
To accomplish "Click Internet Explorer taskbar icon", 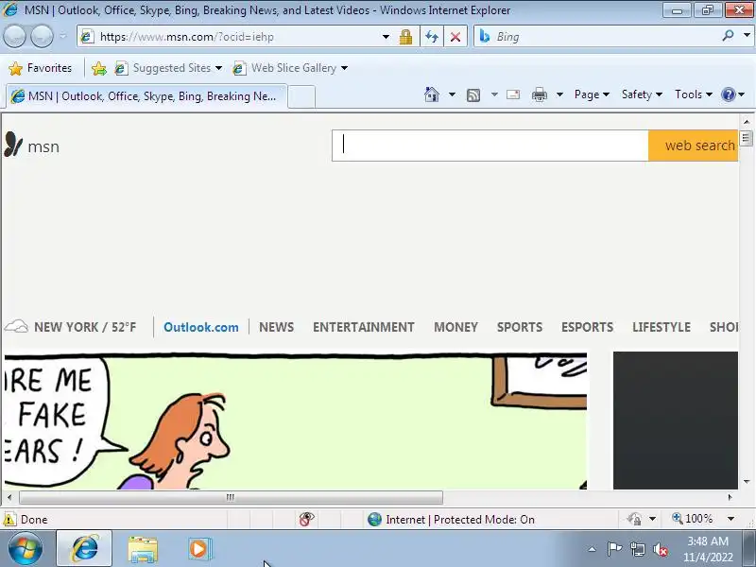I will pos(84,549).
